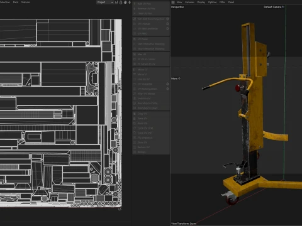Open the viewport Filter menu
Image resolution: width=302 pixels, height=226 pixels.
pyautogui.click(x=222, y=2)
